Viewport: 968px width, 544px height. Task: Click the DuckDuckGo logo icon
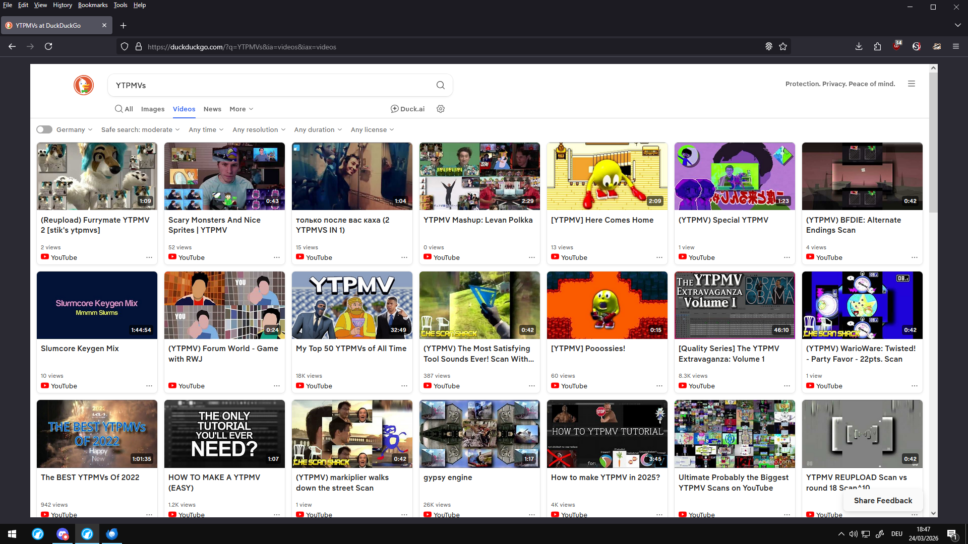pyautogui.click(x=84, y=85)
